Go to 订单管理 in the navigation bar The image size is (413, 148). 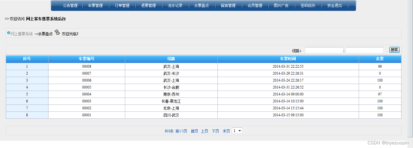(x=122, y=5)
